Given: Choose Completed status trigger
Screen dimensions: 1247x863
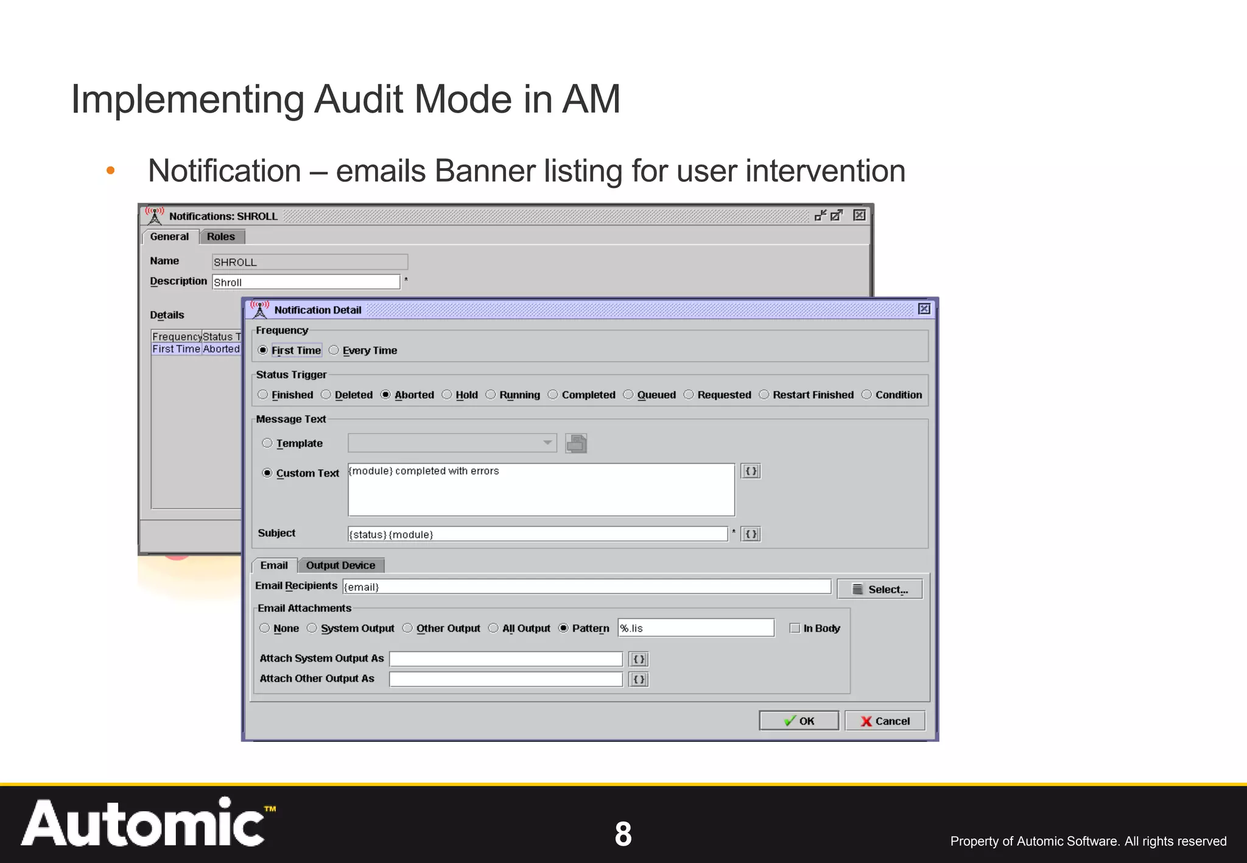Looking at the screenshot, I should [581, 395].
